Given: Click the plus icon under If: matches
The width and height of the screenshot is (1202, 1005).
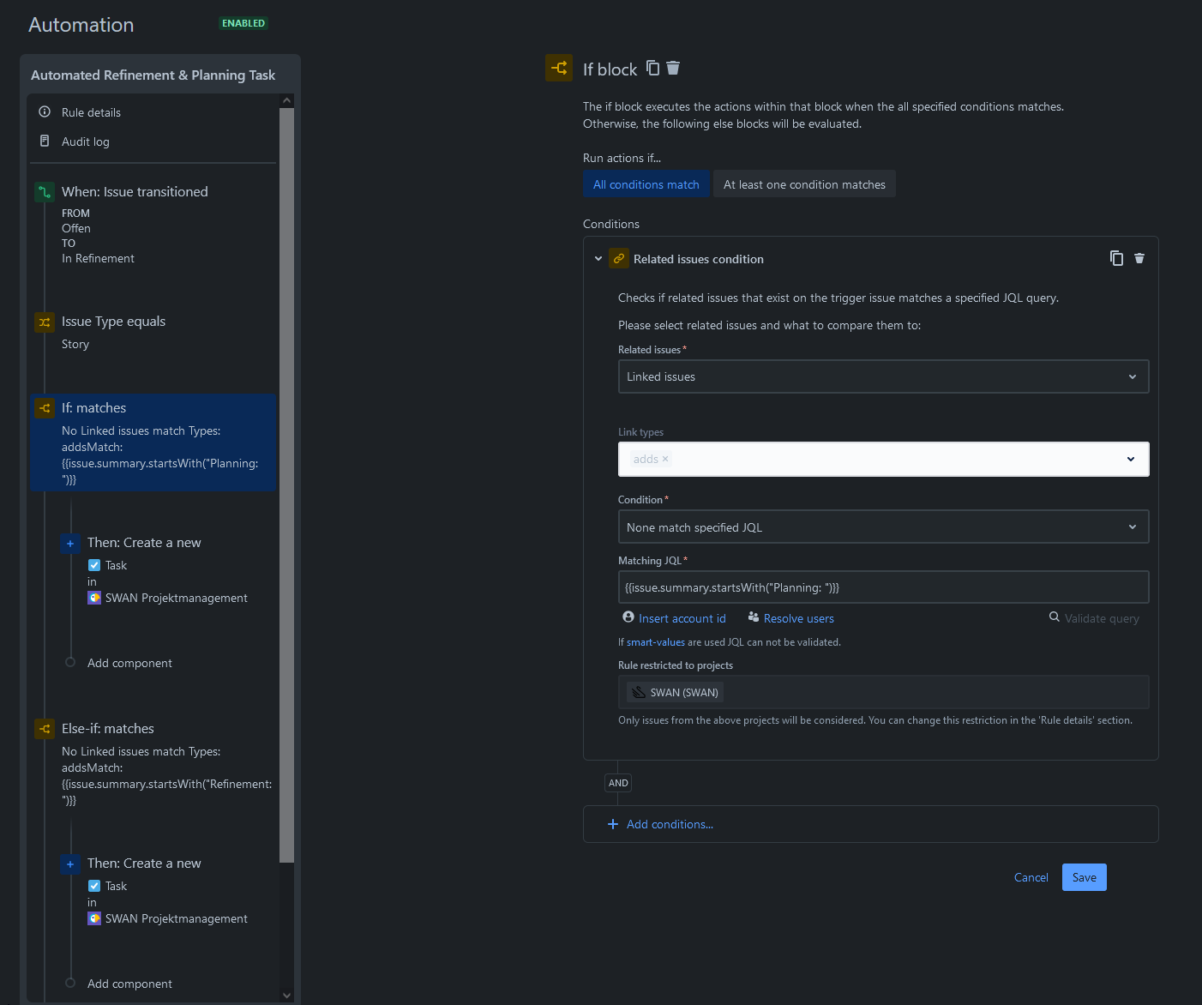Looking at the screenshot, I should click(x=70, y=543).
